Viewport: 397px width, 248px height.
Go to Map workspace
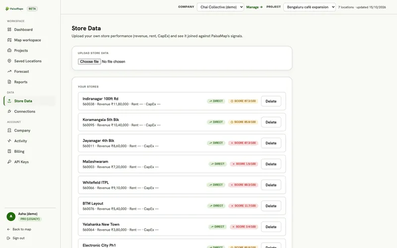(x=30, y=40)
